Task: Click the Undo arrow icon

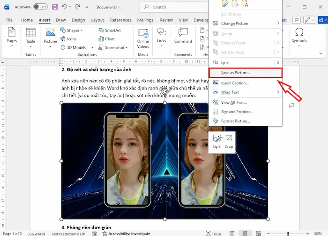Action: (65, 7)
